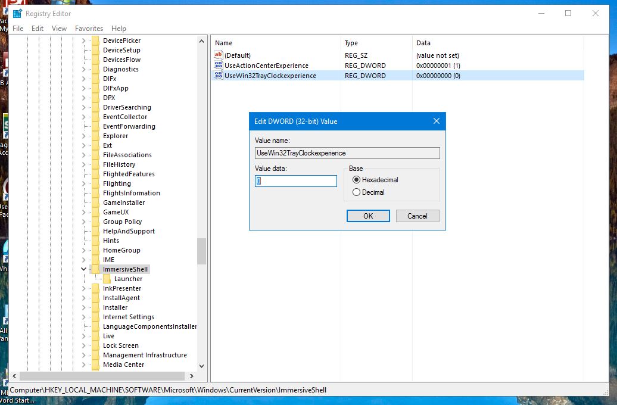Select the Decimal base option
617x405 pixels.
[357, 192]
